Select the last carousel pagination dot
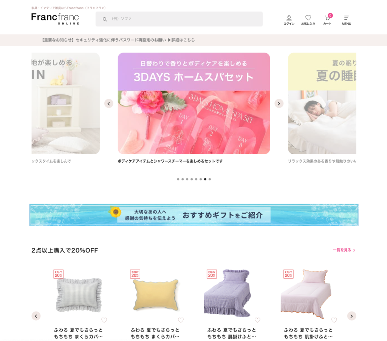Image resolution: width=387 pixels, height=341 pixels. [x=209, y=179]
